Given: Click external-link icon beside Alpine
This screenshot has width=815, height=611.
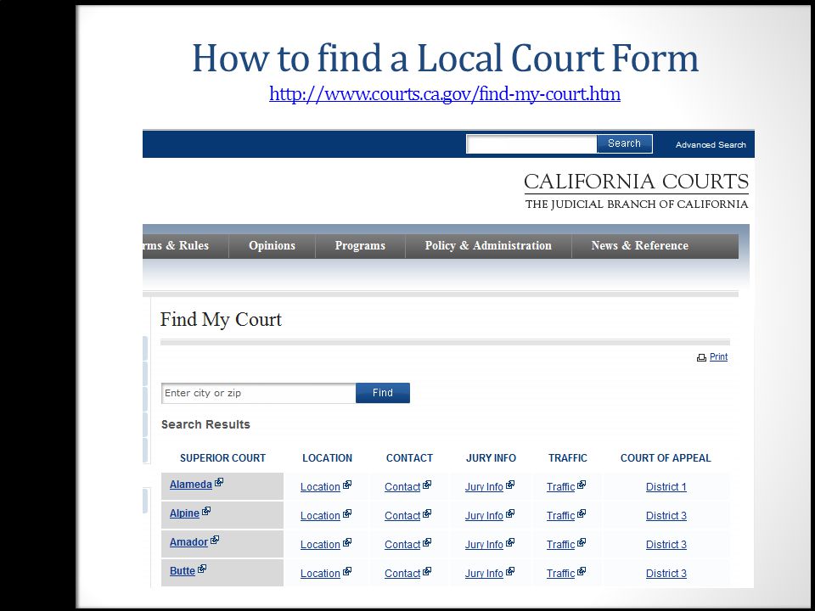Looking at the screenshot, I should [x=206, y=511].
